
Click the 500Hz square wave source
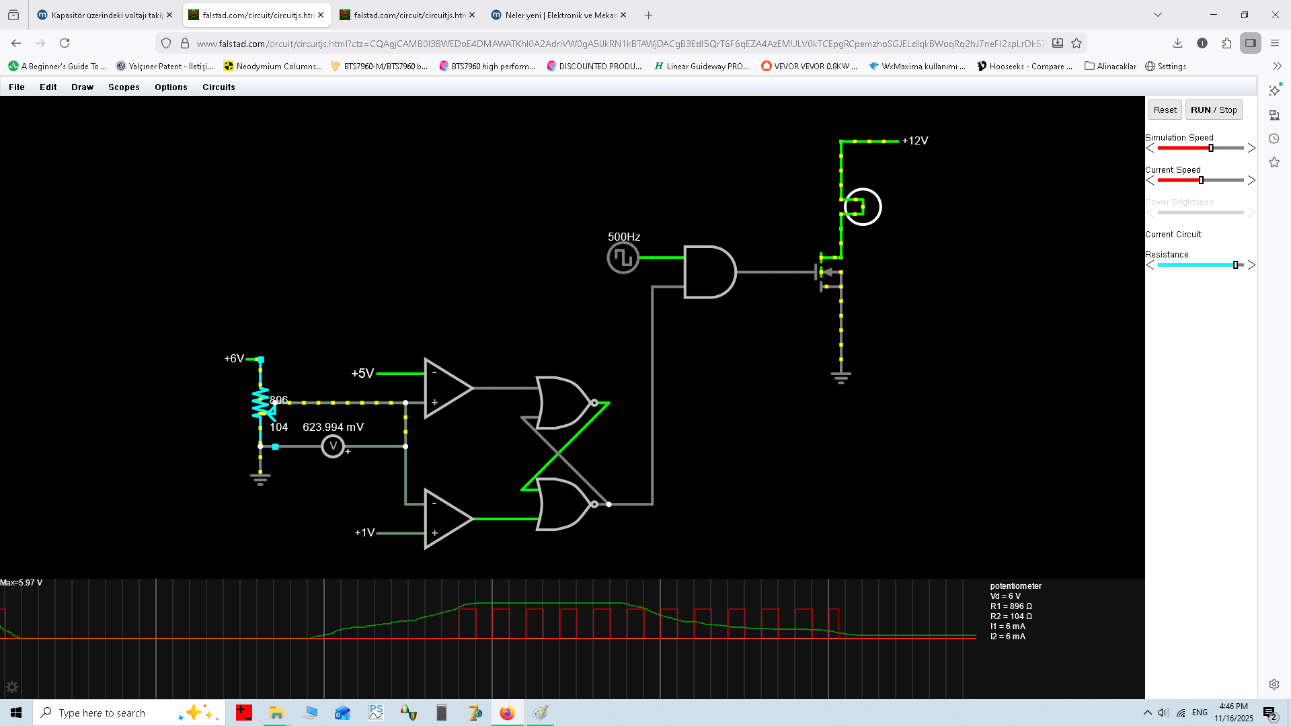(x=623, y=258)
